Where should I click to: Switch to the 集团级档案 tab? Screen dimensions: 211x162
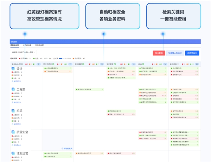pos(39,45)
